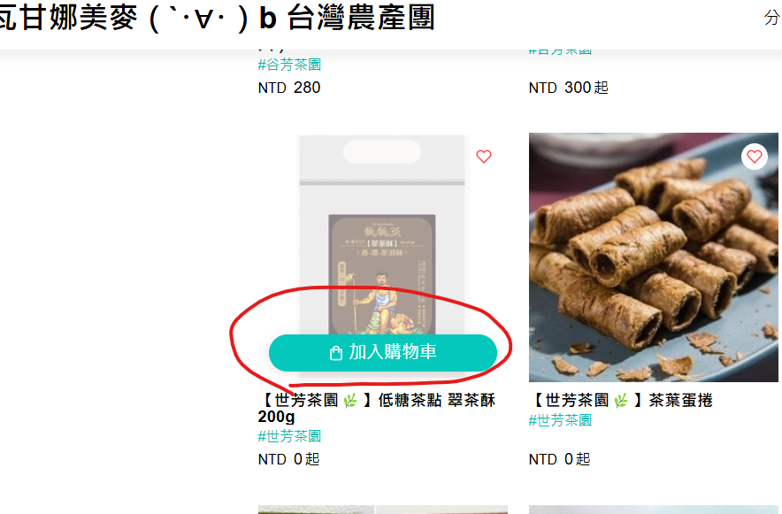Screen dimensions: 782x514
Task: Click the leaf emoji in 茶葉蛋捲 title
Action: coord(621,400)
